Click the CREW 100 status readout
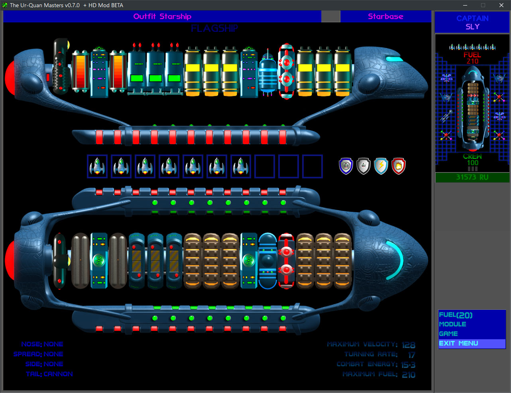The height and width of the screenshot is (393, 511). click(472, 160)
